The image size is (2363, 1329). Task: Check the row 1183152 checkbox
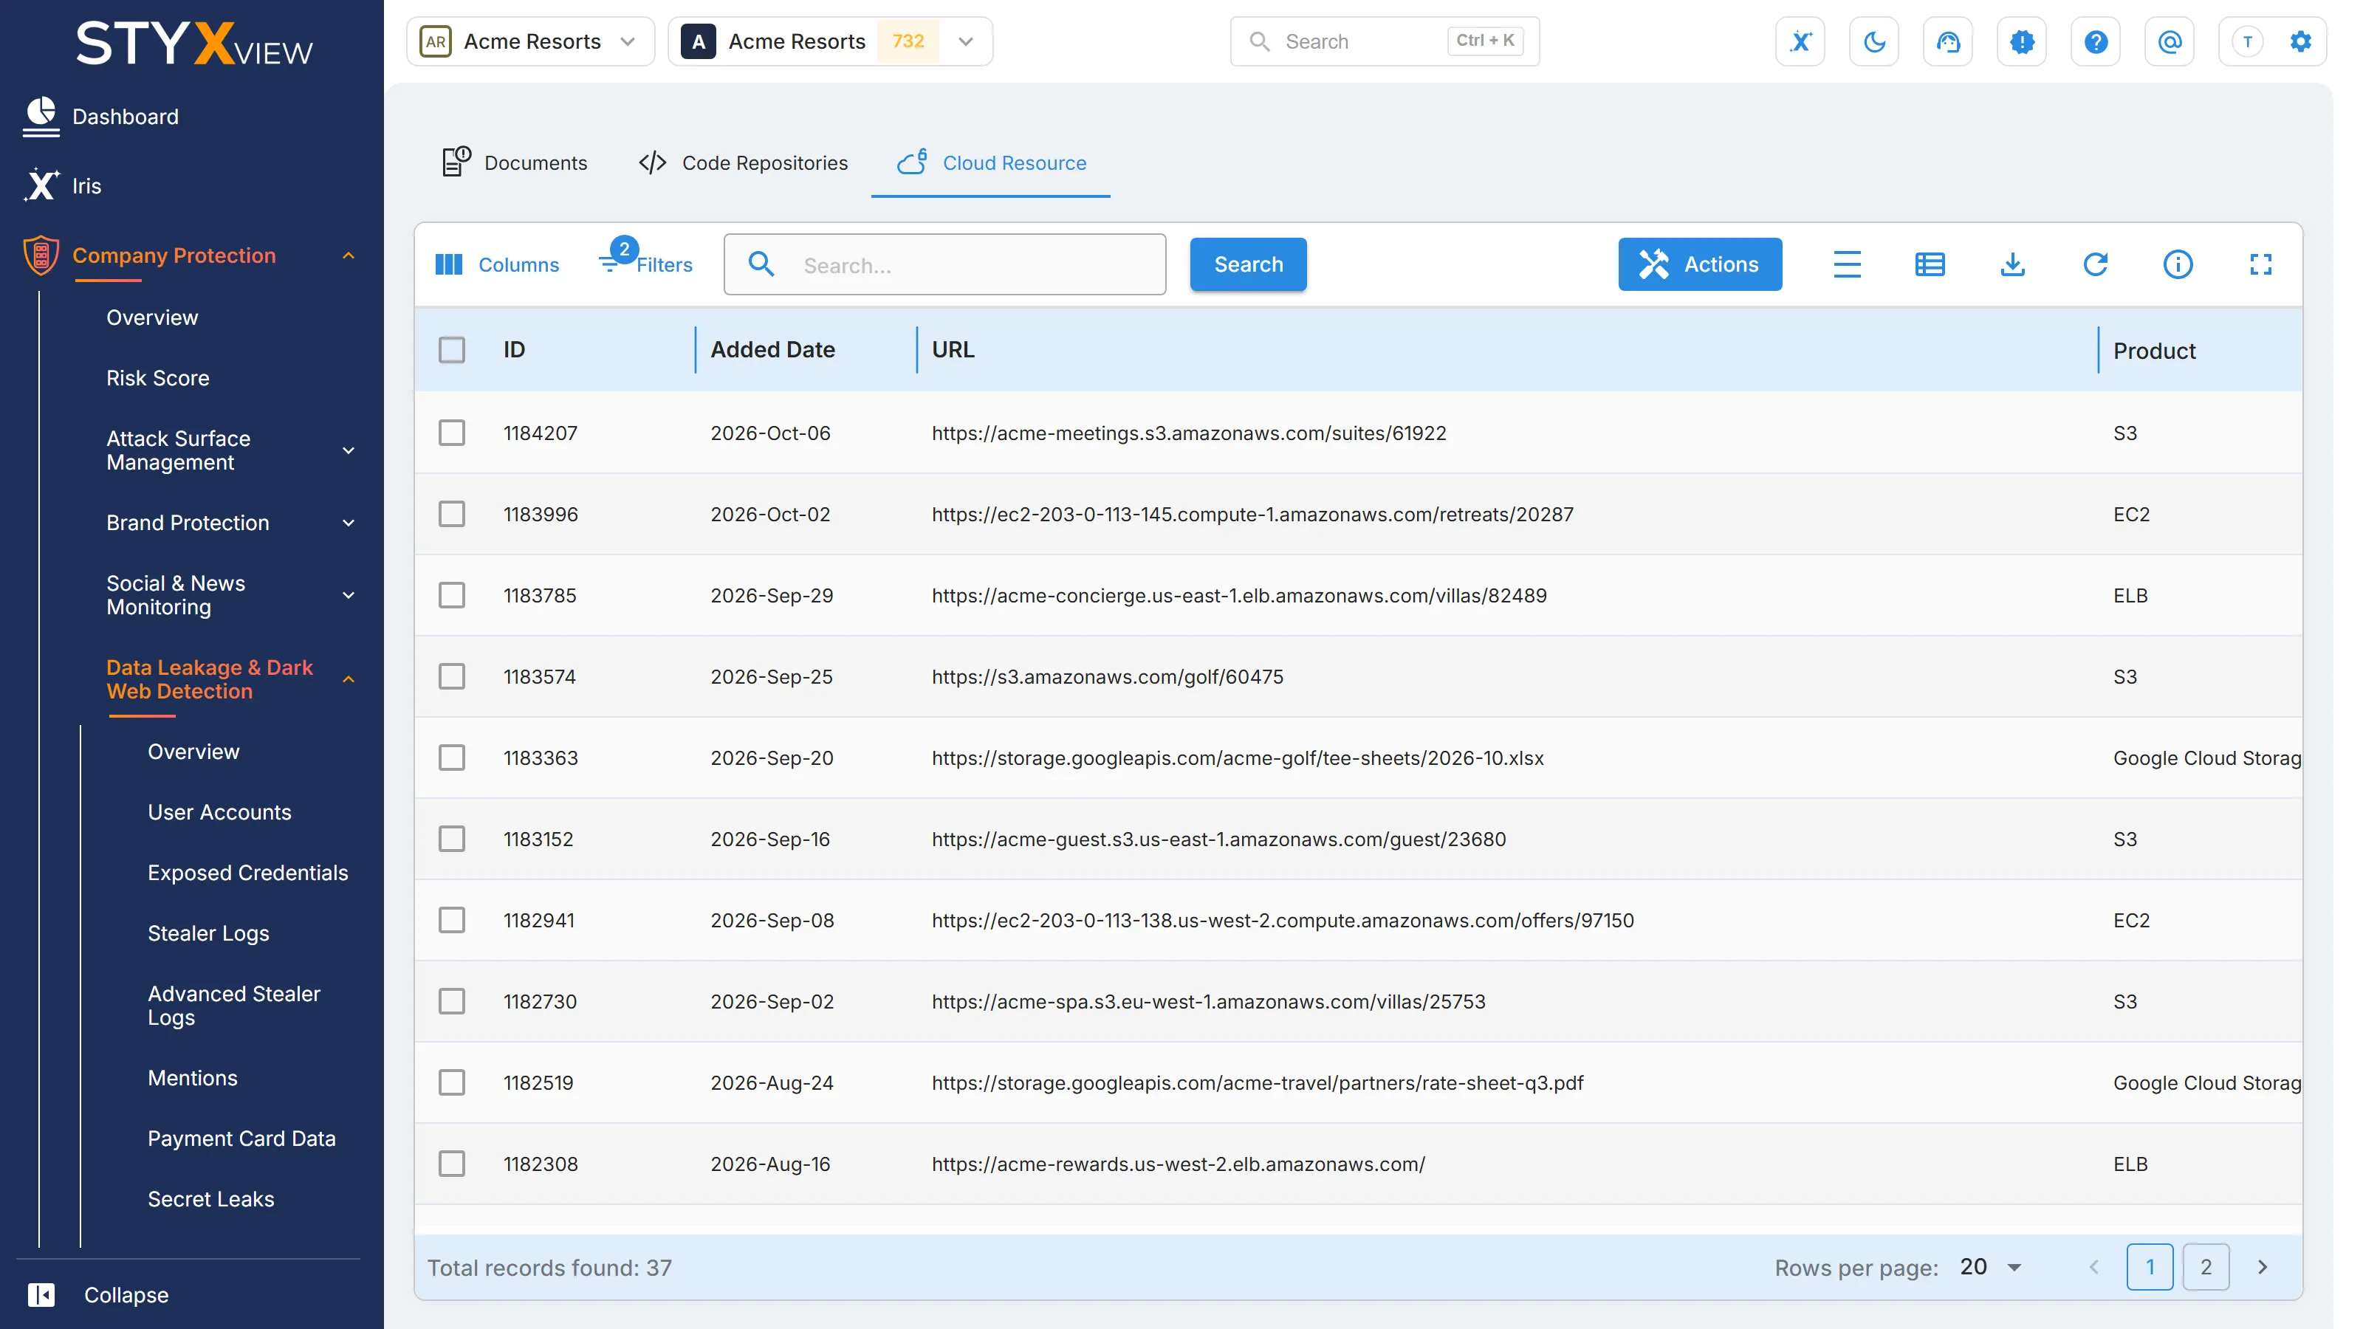451,838
